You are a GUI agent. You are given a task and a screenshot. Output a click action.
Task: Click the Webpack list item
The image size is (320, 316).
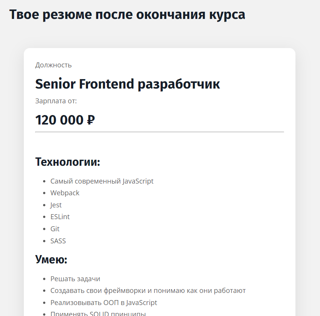tap(65, 193)
